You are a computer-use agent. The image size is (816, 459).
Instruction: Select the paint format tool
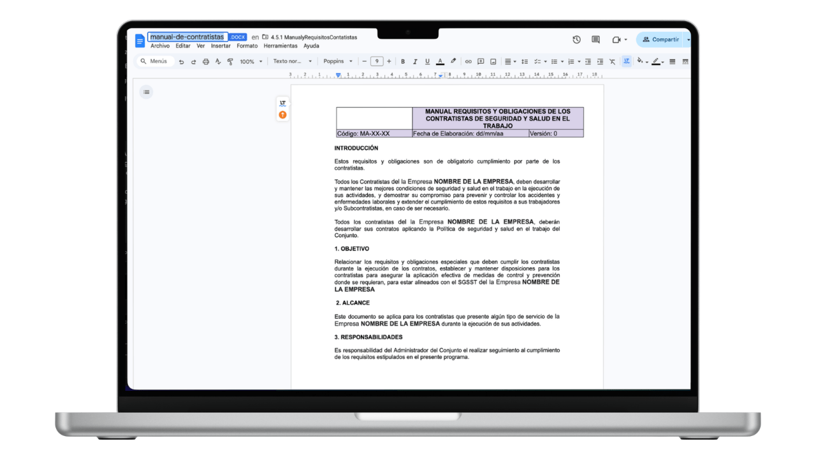click(x=230, y=61)
